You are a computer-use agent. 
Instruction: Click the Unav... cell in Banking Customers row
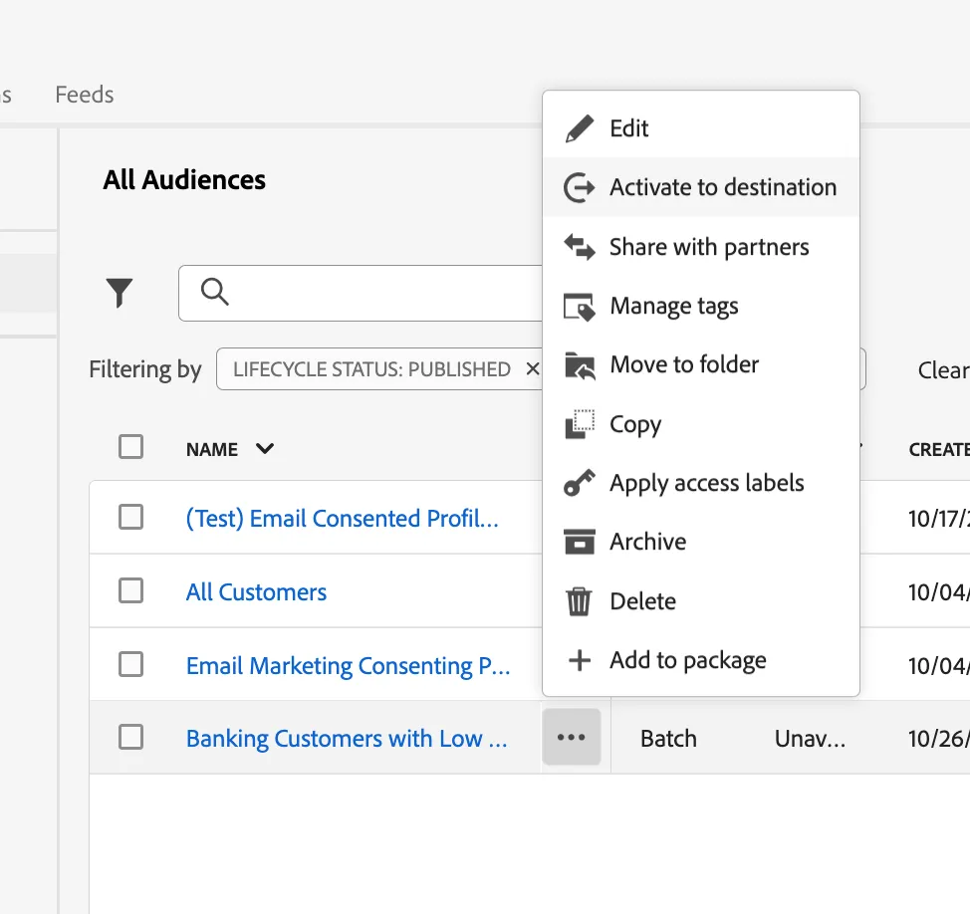(810, 739)
